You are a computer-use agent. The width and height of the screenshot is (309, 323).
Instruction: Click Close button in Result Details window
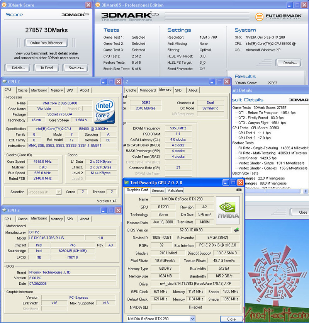click(301, 212)
